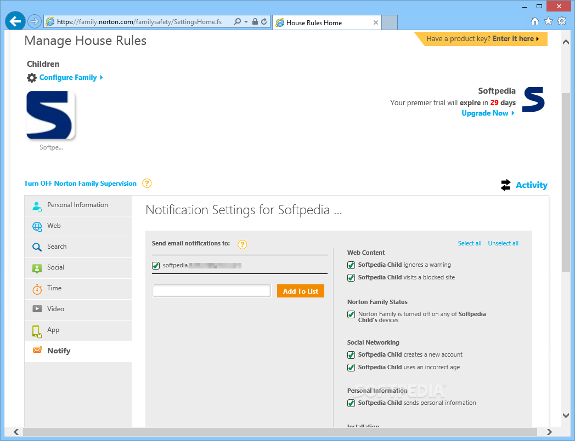This screenshot has width=575, height=441.
Task: Click Upgrade Now link
Action: tap(488, 113)
